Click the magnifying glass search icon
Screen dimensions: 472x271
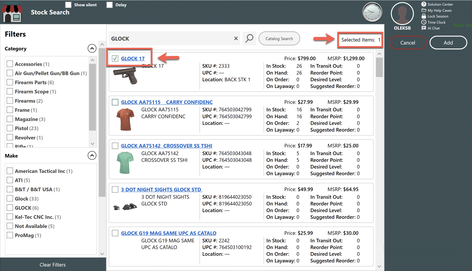point(249,39)
